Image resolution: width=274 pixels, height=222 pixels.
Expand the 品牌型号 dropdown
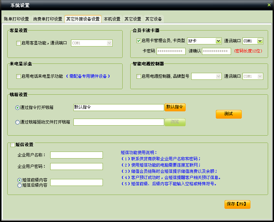click(206, 76)
